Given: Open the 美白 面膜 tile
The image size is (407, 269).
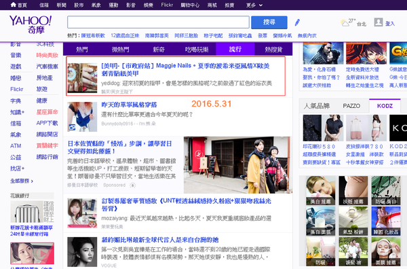Looking at the screenshot, I should [x=321, y=221].
